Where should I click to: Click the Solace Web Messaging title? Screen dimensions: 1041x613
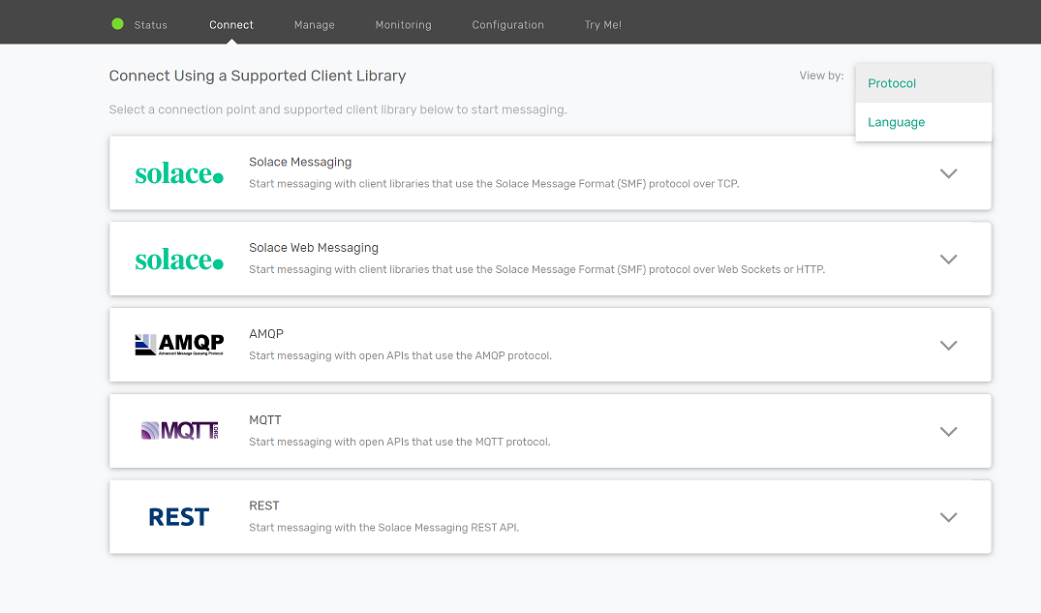(313, 248)
